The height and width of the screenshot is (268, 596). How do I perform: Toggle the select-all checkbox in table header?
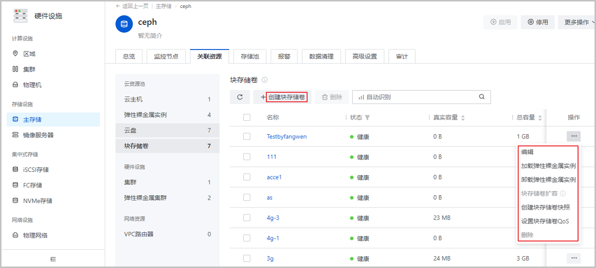click(x=247, y=117)
